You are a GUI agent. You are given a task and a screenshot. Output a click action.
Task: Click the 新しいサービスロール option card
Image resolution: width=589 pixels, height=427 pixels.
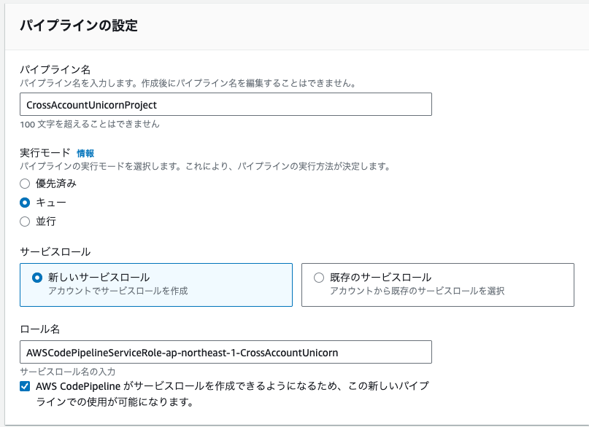coord(156,285)
